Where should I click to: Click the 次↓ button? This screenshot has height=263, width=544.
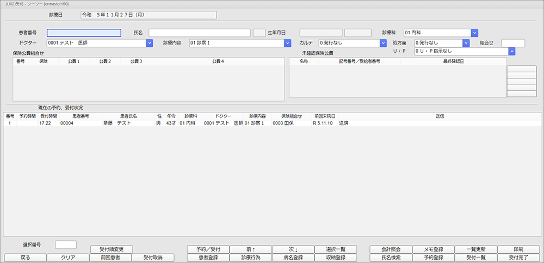293,249
